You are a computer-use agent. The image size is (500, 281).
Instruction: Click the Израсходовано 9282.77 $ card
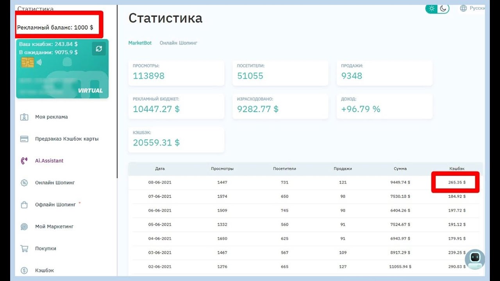pos(280,106)
